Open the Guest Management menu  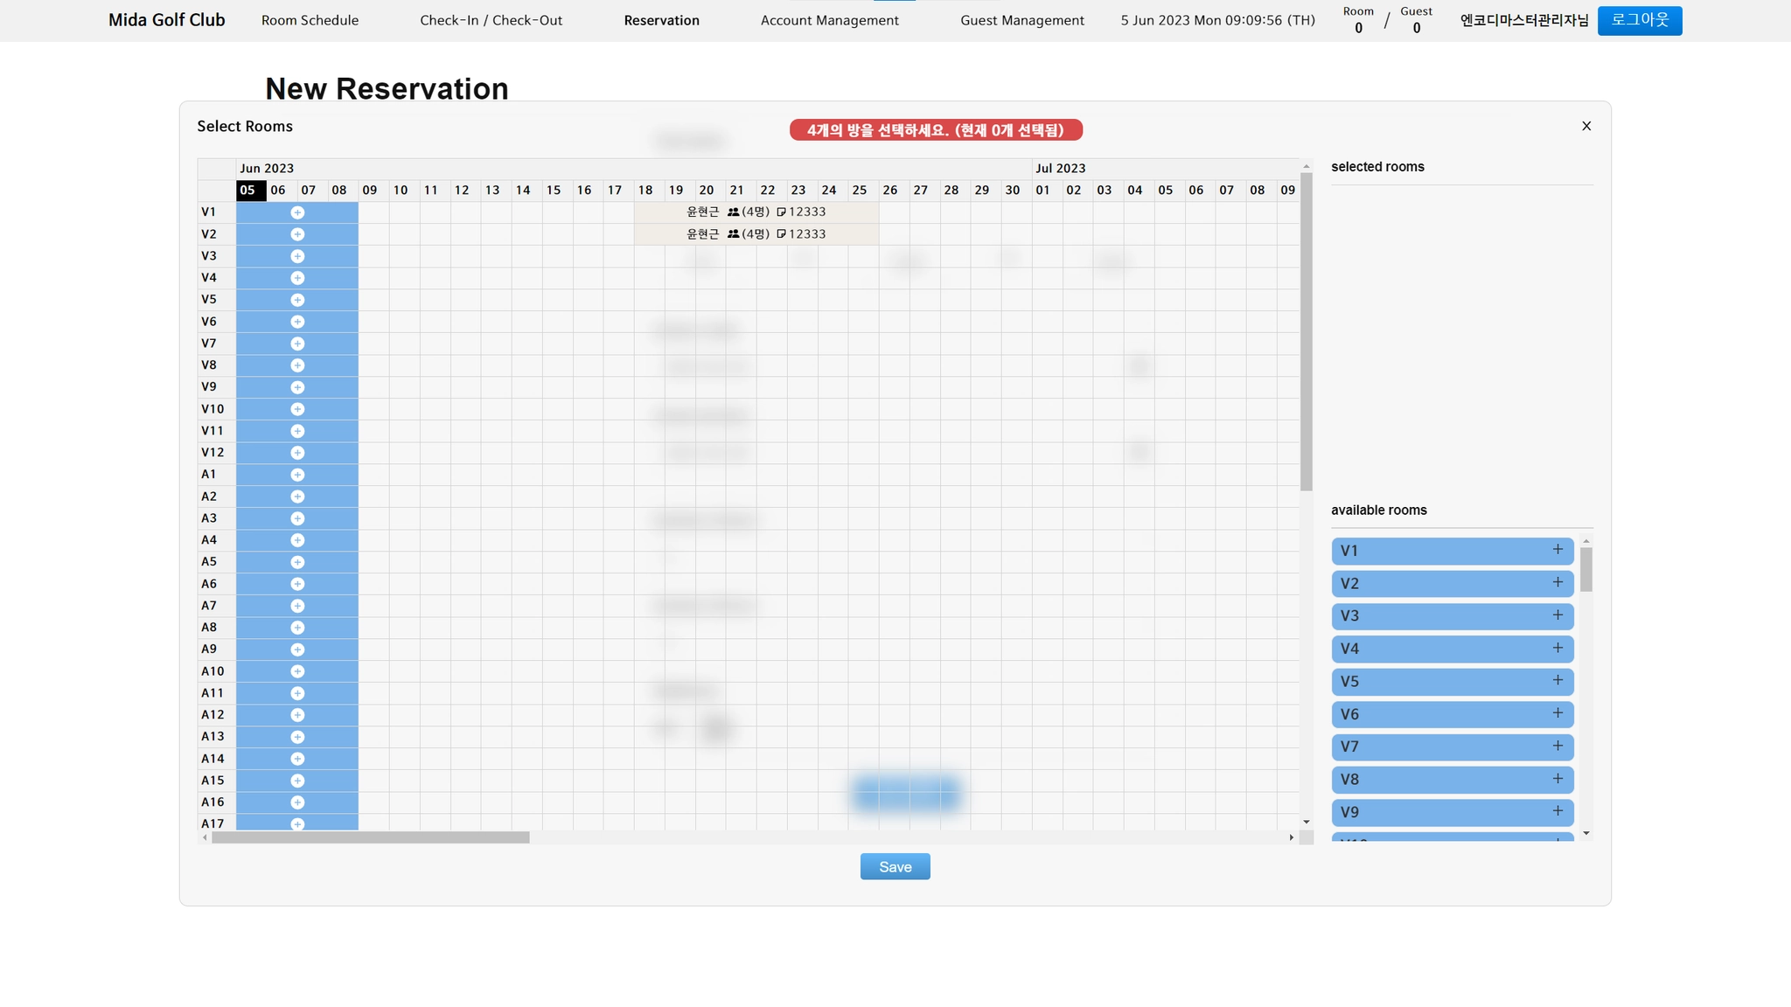click(1021, 20)
